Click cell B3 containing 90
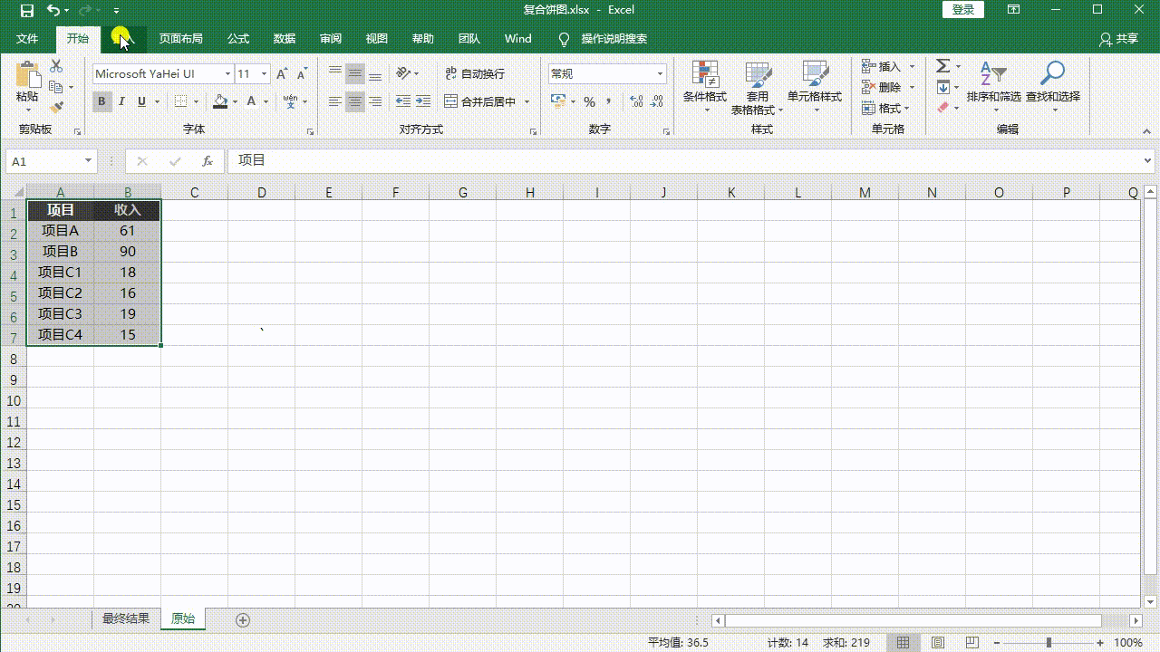This screenshot has width=1160, height=652. pyautogui.click(x=128, y=252)
